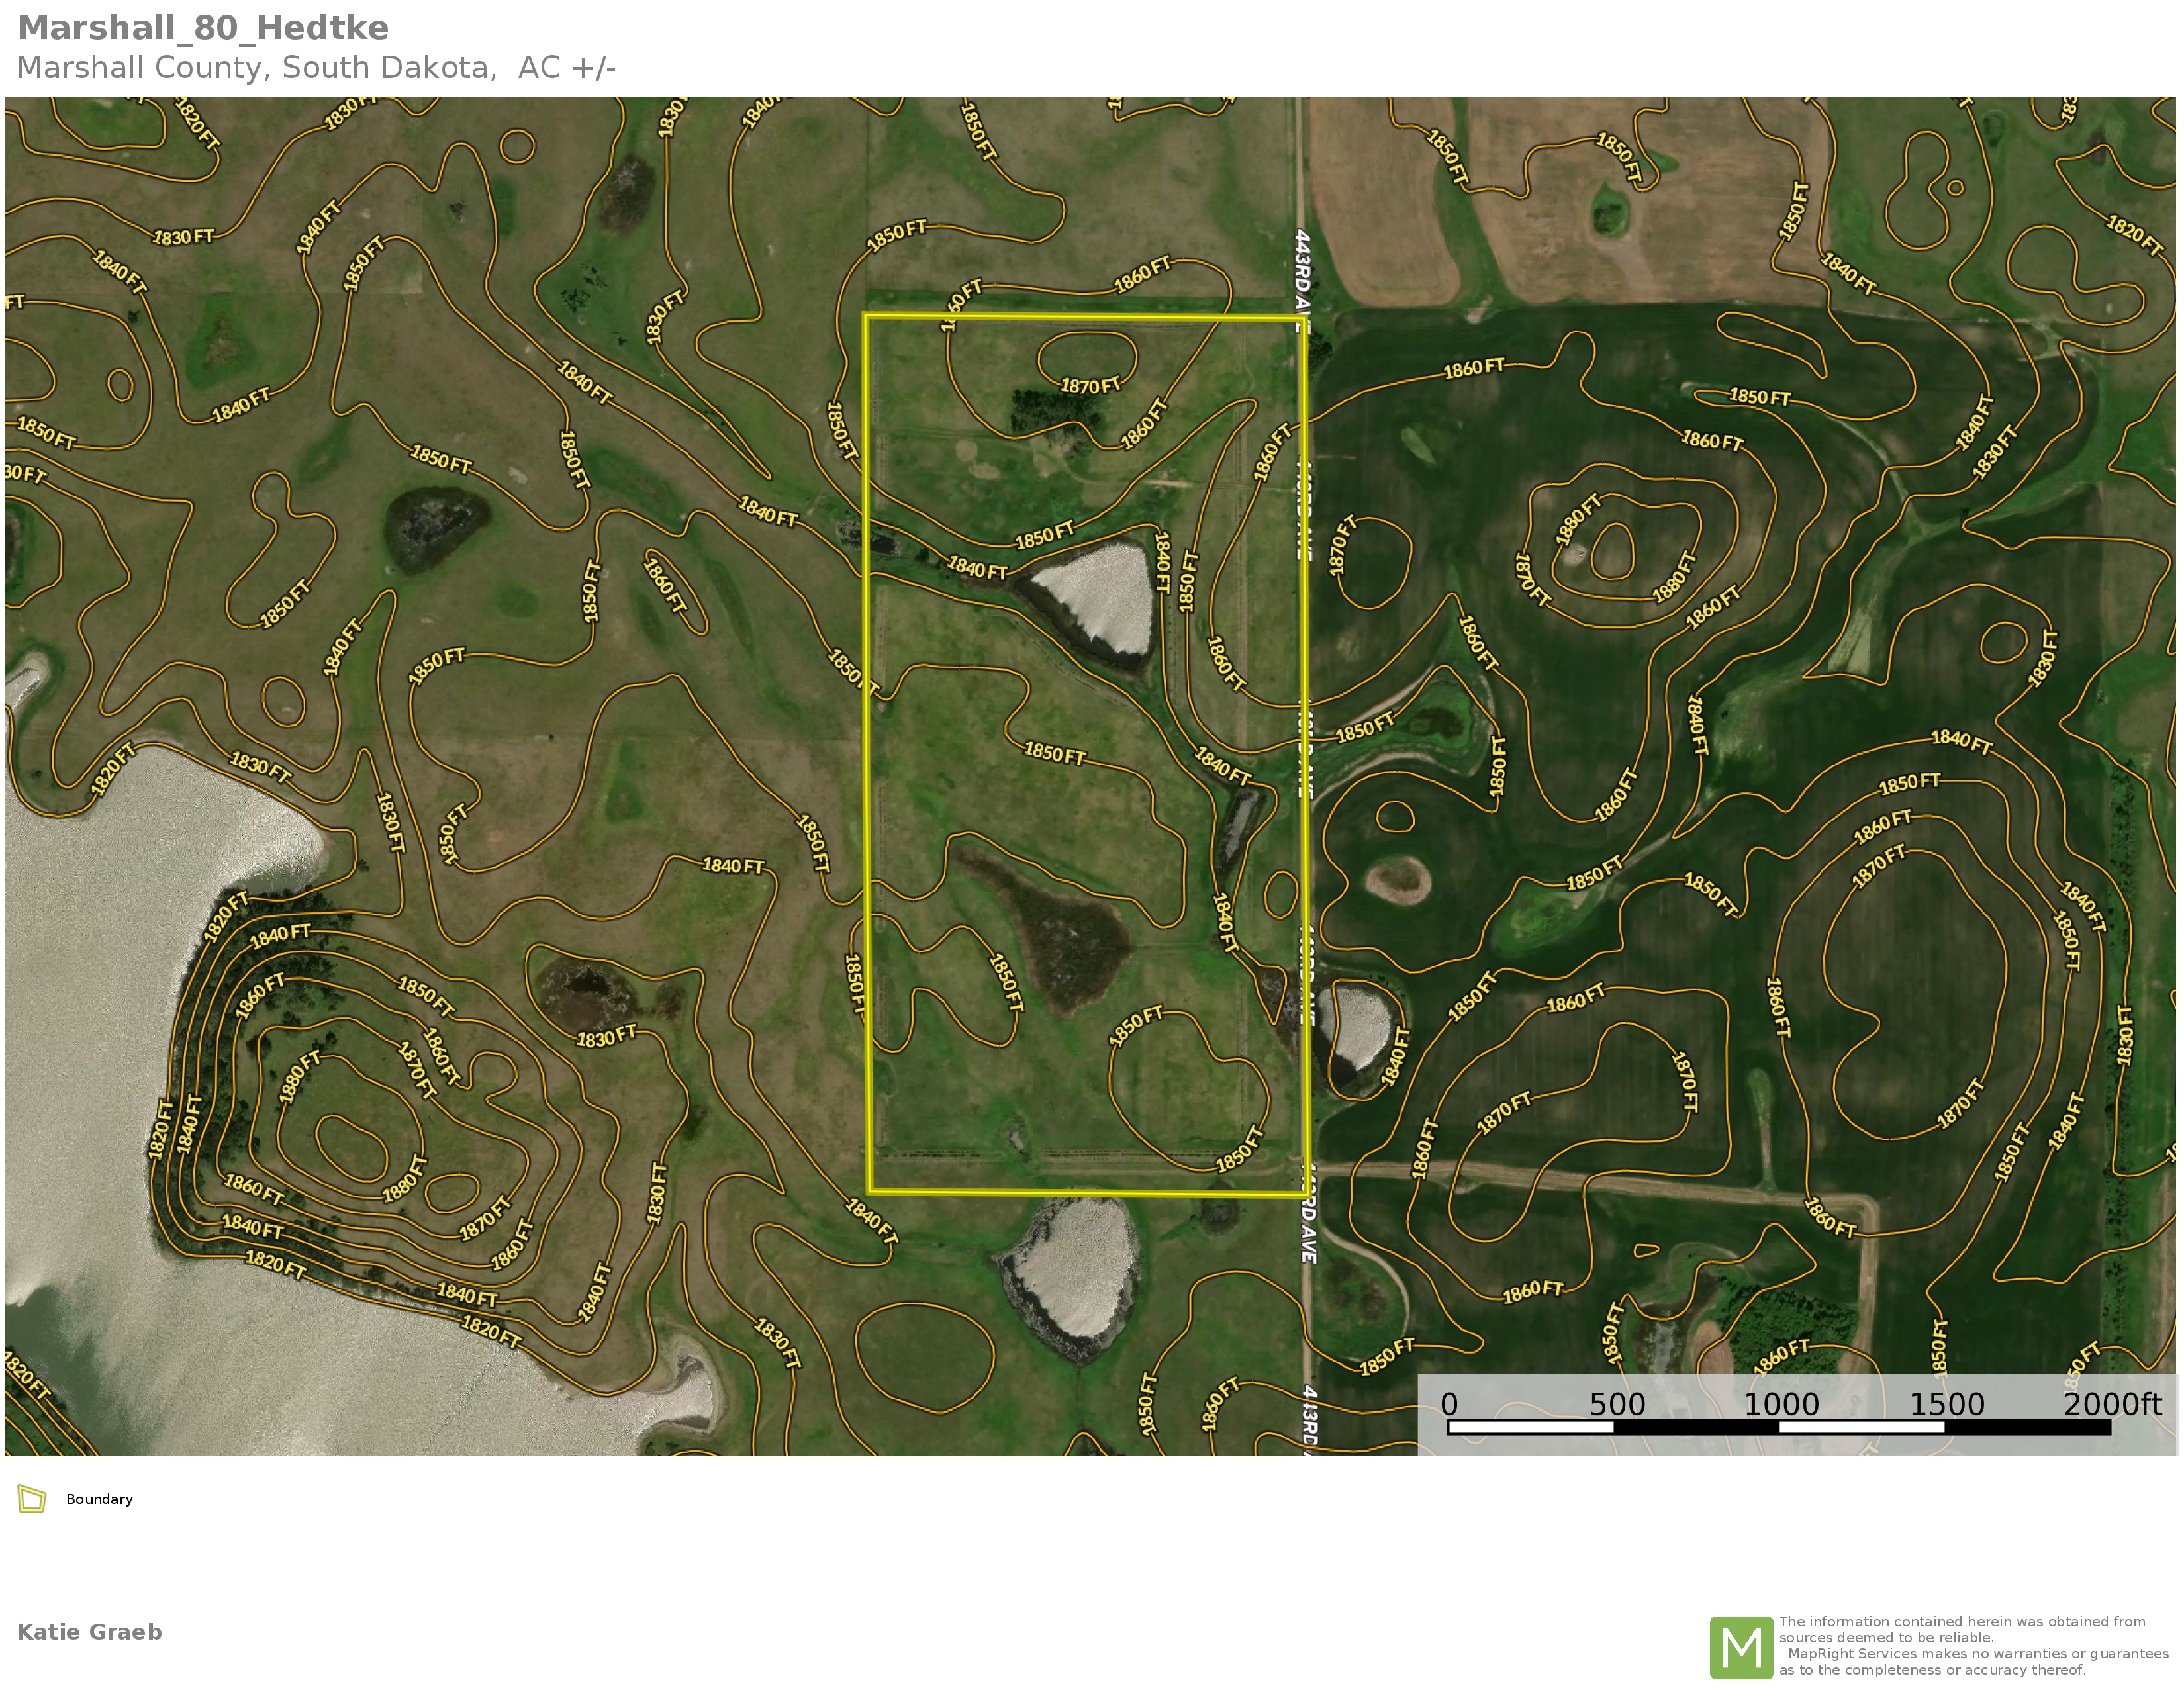Click the 1880 FT hilltop east of the road
The image size is (2184, 1688).
[1612, 550]
